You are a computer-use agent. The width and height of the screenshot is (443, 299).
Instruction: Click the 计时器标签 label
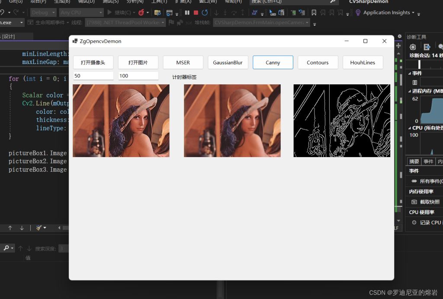184,77
